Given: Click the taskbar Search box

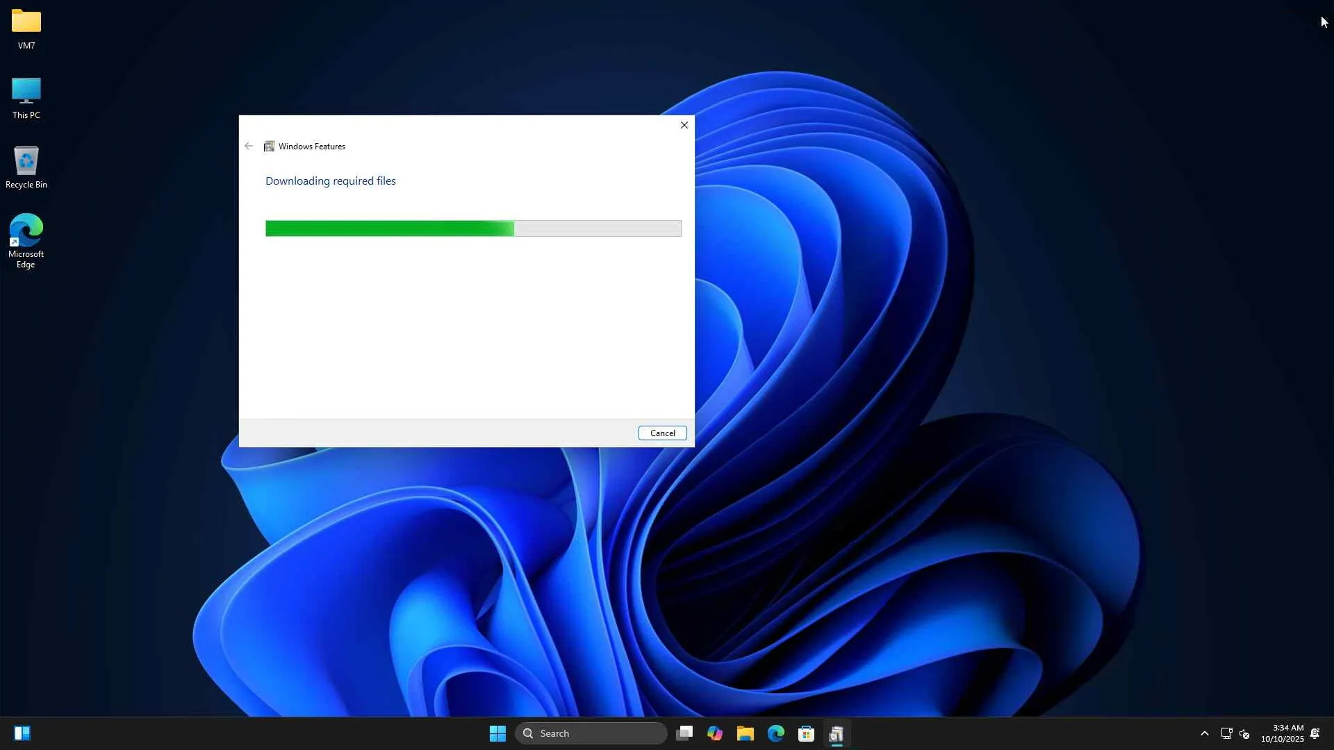Looking at the screenshot, I should coord(591,734).
